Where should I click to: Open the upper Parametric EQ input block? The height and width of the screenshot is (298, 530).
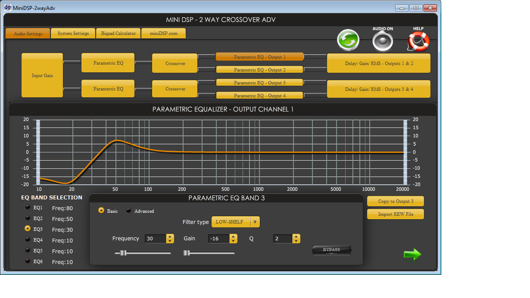coord(108,63)
